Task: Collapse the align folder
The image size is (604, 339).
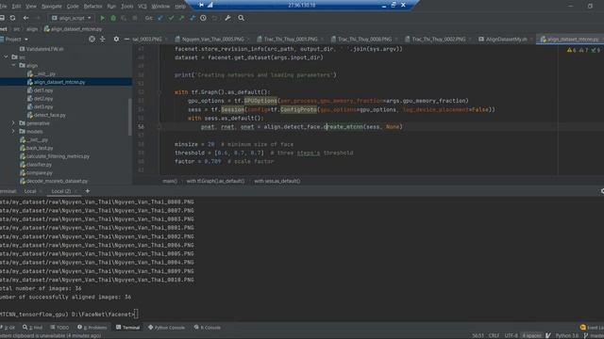Action: click(x=13, y=65)
